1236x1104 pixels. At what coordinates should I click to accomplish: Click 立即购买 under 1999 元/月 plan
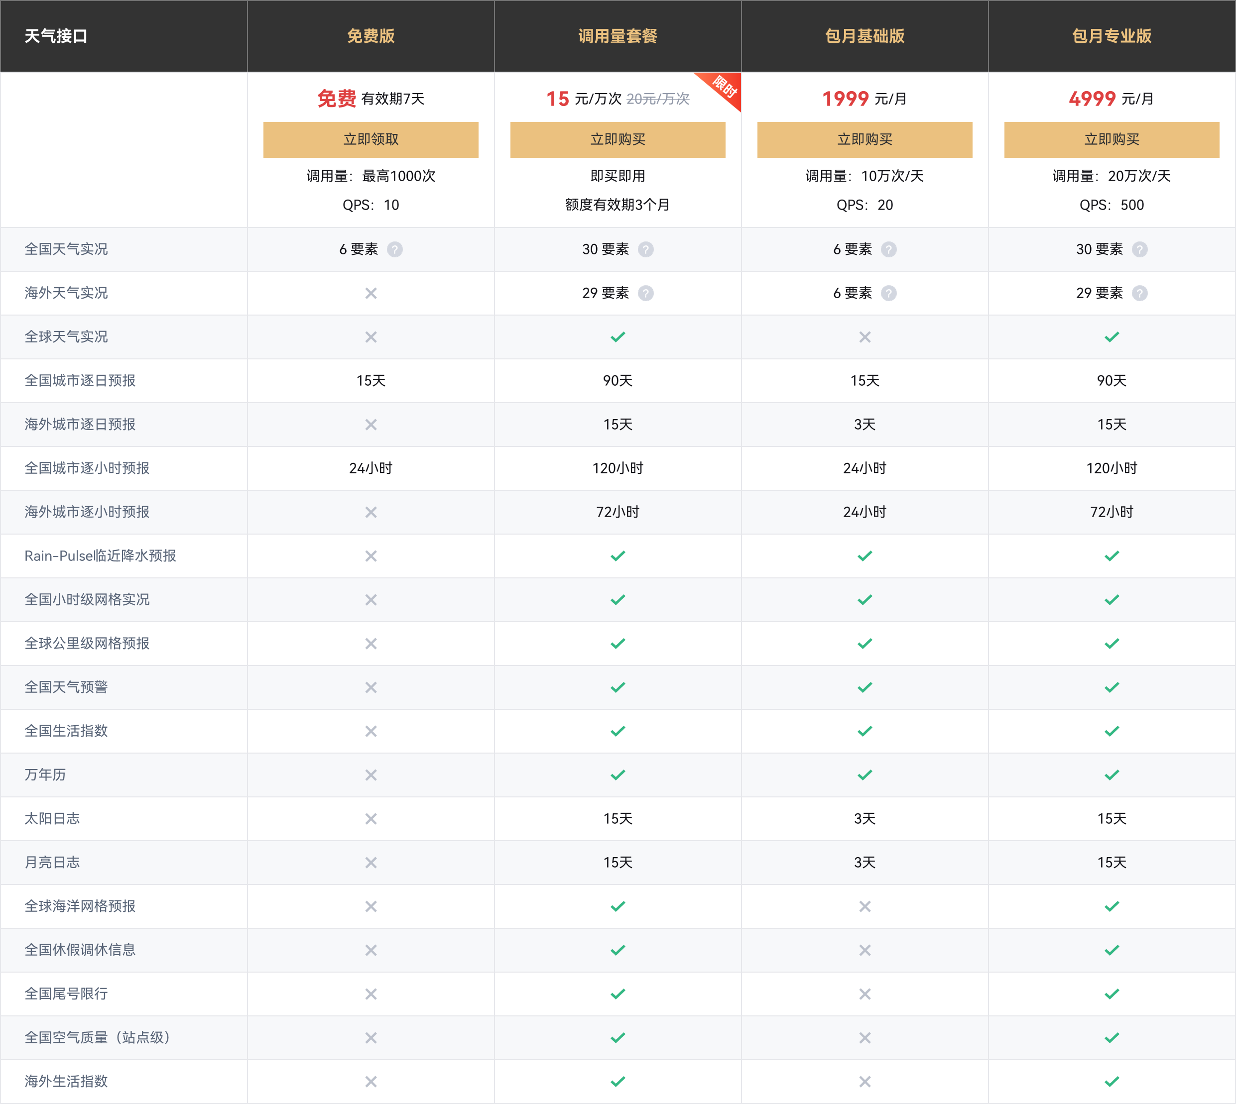(x=865, y=139)
